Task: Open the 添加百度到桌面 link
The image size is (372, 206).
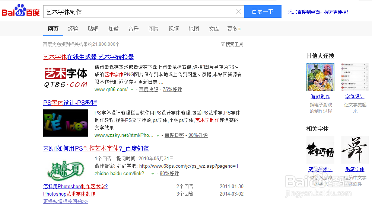Action: point(318,12)
